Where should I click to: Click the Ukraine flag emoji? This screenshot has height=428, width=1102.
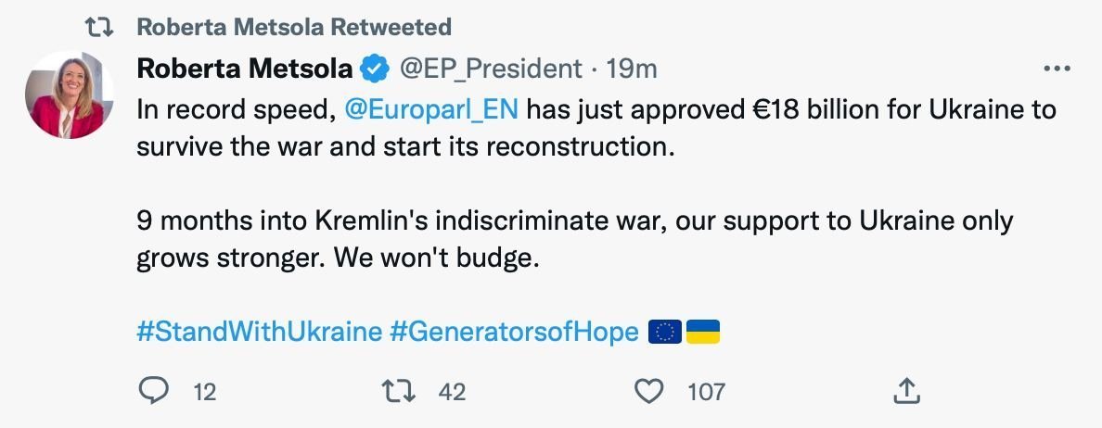pyautogui.click(x=704, y=332)
